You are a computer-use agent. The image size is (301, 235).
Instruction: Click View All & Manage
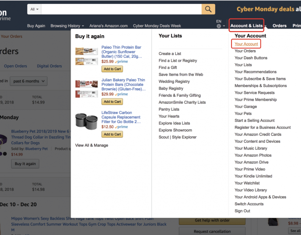point(92,145)
